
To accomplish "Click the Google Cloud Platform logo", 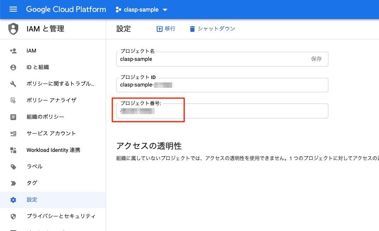I will (66, 10).
